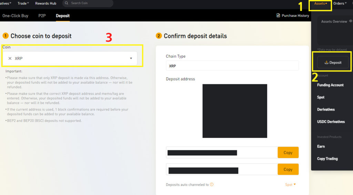This screenshot has width=353, height=195.
Task: Open Purchase History
Action: point(295,15)
